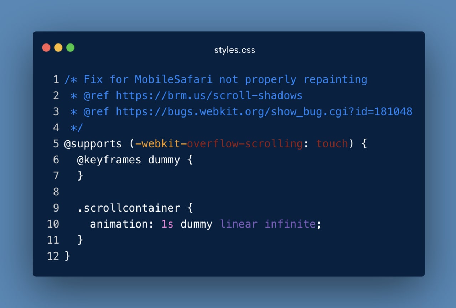Screen dimensions: 456x308
Task: Click the 1s duration value
Action: tap(167, 224)
